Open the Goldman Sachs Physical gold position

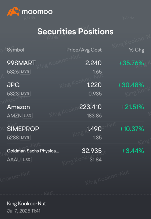click(x=75, y=155)
